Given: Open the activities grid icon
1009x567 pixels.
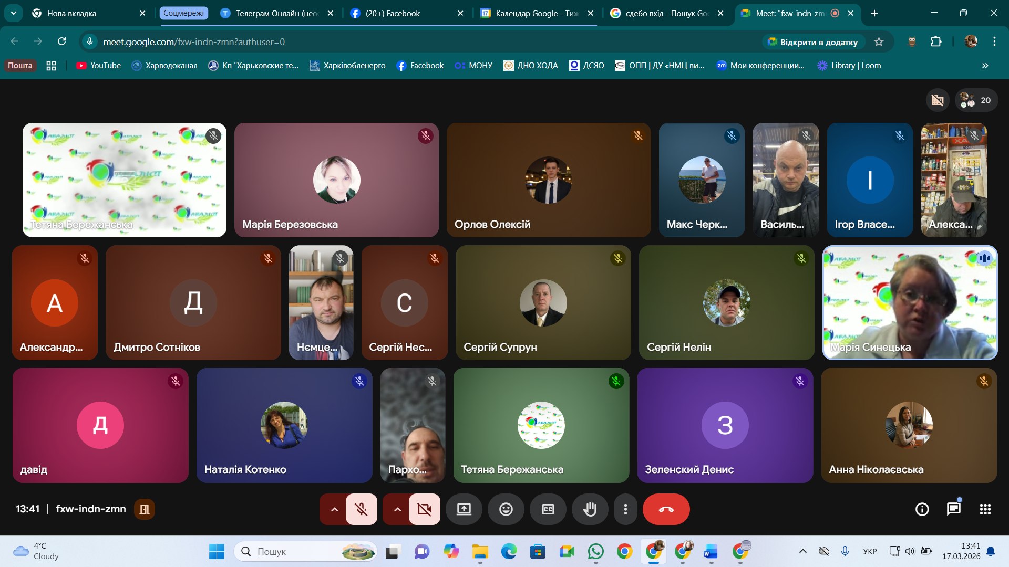Looking at the screenshot, I should click(985, 509).
